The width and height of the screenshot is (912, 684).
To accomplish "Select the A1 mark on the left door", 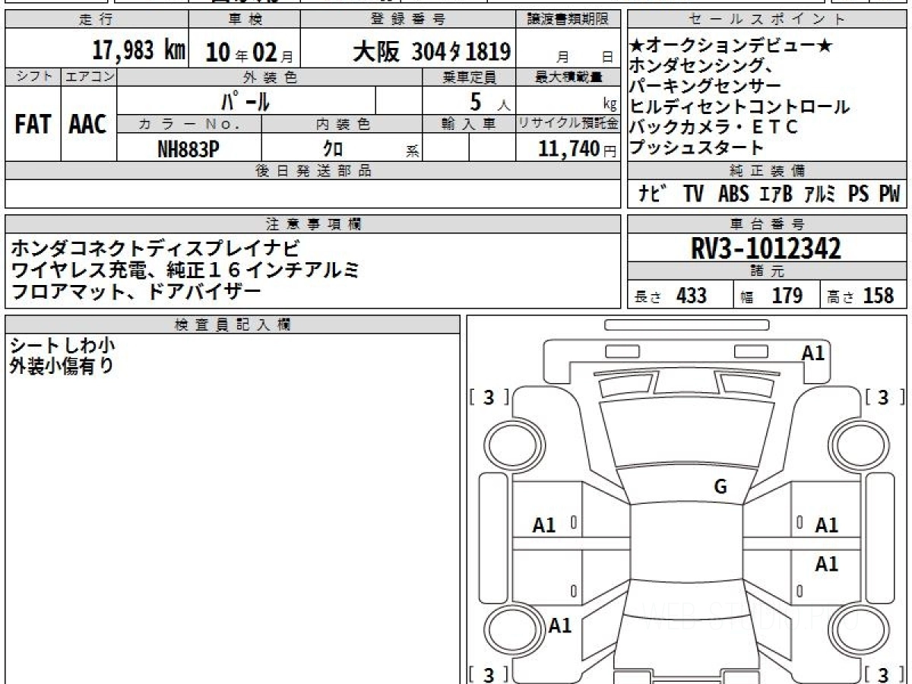I will 544,525.
